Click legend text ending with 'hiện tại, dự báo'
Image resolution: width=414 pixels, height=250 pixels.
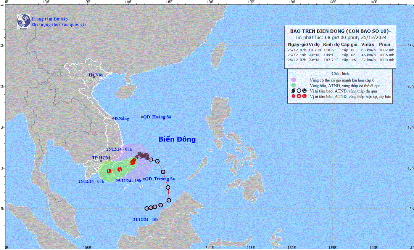coord(351,97)
